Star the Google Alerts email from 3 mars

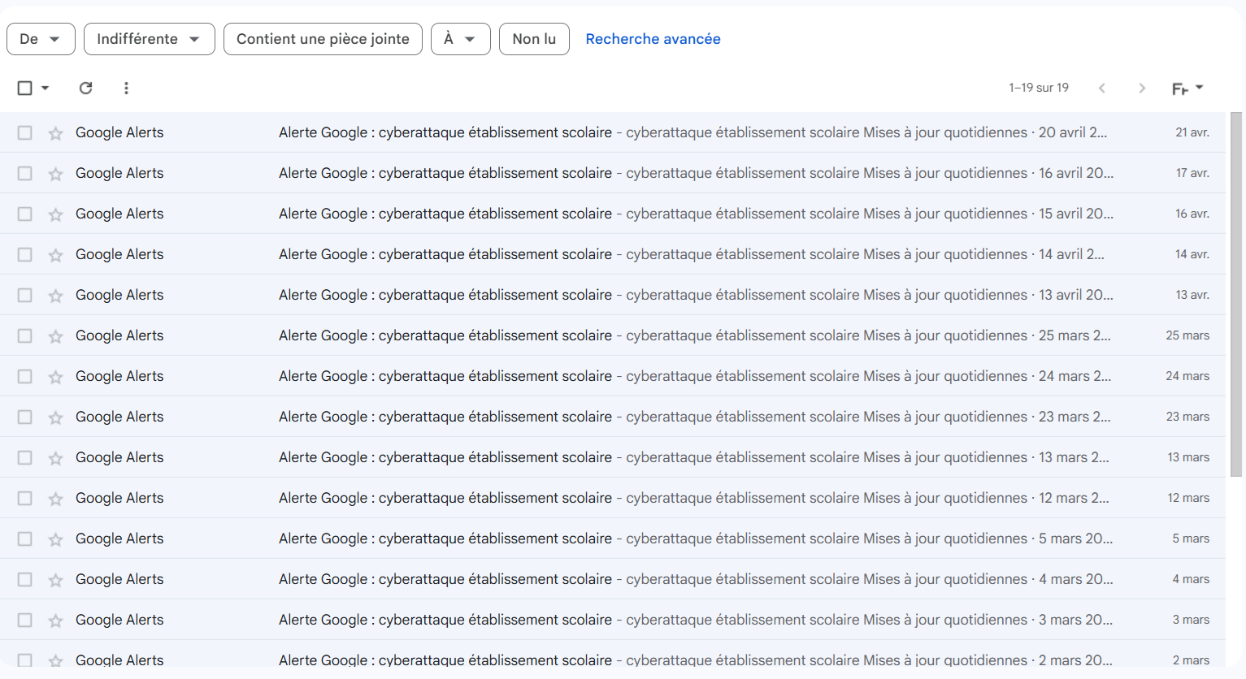(55, 621)
